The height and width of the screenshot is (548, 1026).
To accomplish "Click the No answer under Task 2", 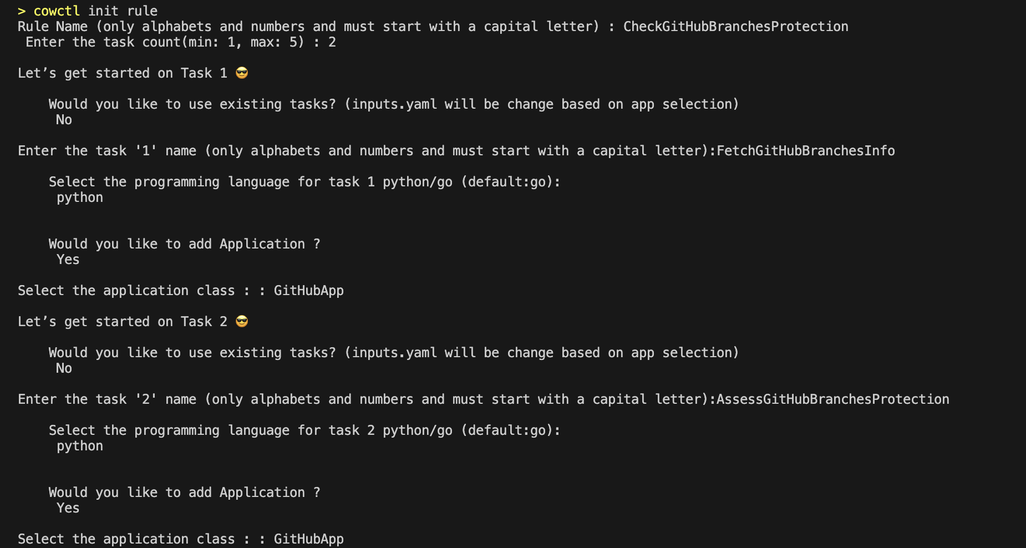I will click(x=64, y=368).
